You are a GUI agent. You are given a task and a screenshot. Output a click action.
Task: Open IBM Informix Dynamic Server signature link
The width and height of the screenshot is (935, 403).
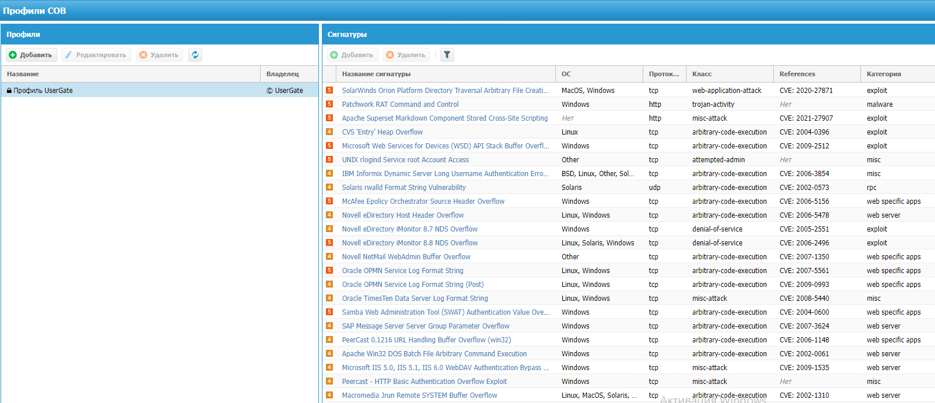(x=445, y=173)
